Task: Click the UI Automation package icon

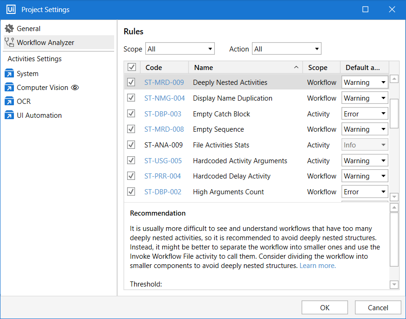Action: (9, 115)
